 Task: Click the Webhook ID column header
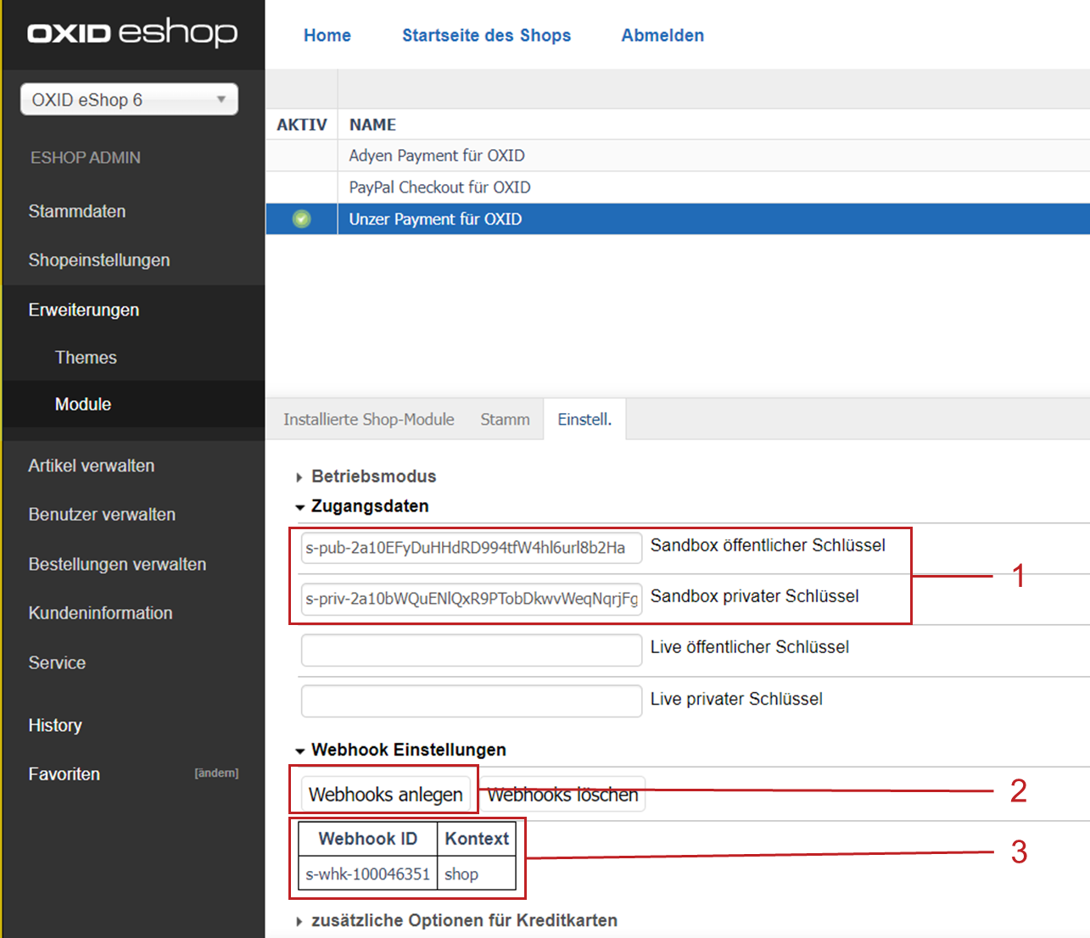pos(368,839)
